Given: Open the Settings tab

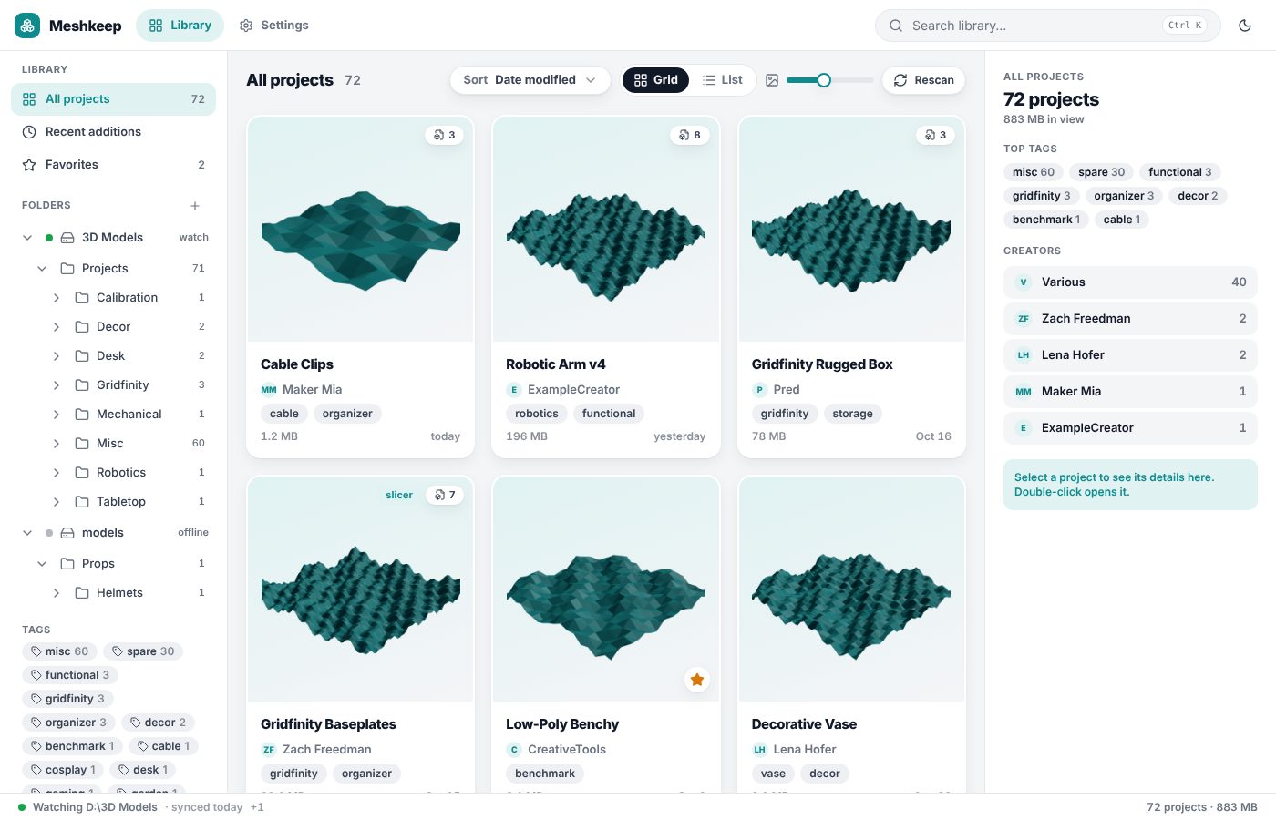Looking at the screenshot, I should (x=273, y=26).
